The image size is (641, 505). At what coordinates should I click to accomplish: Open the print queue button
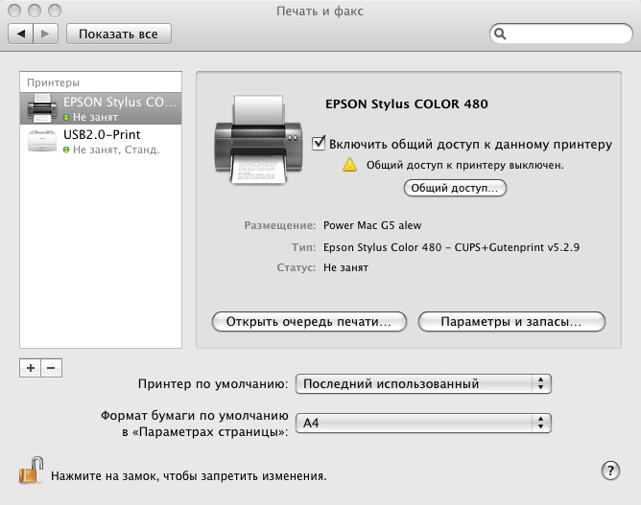click(x=309, y=322)
